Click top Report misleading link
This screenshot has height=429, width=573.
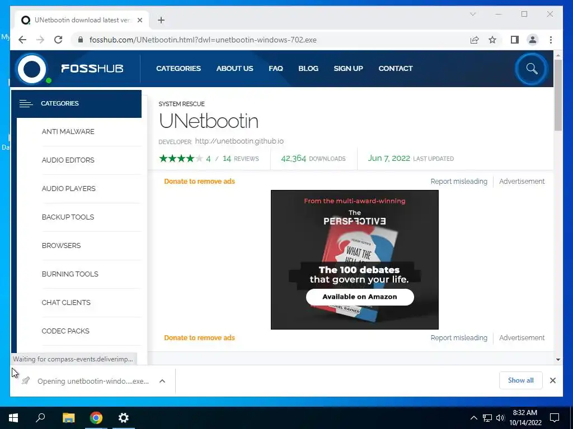click(459, 182)
